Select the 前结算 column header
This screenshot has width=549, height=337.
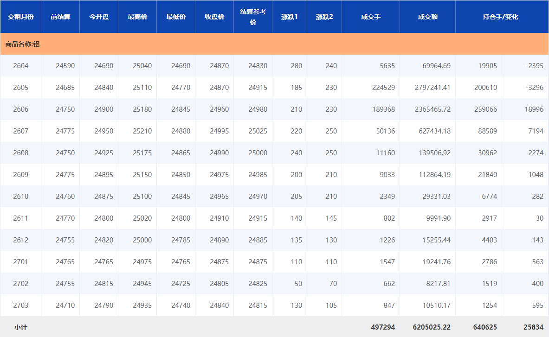click(60, 17)
